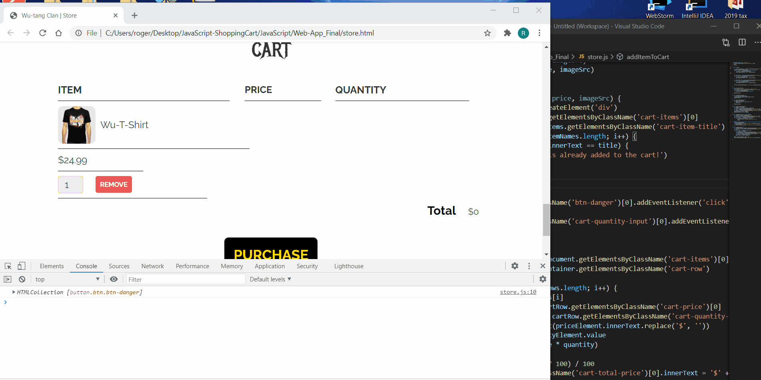Expand the HTMLCollection console output
The height and width of the screenshot is (380, 761).
click(13, 292)
